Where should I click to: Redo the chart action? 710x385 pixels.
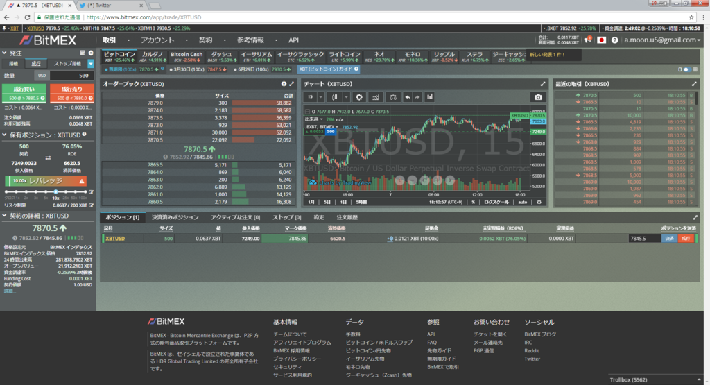tap(417, 97)
